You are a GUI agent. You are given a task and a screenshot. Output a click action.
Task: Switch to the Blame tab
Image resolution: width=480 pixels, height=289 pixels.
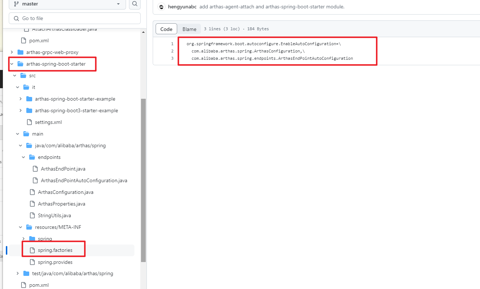tap(189, 29)
